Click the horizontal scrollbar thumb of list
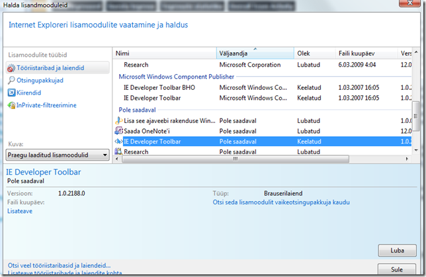426x277 pixels. pos(235,159)
